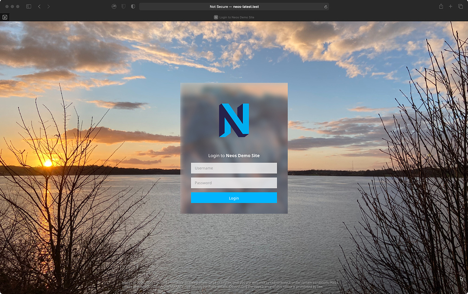
Task: Open the half-filled shield privacy report icon
Action: point(133,6)
